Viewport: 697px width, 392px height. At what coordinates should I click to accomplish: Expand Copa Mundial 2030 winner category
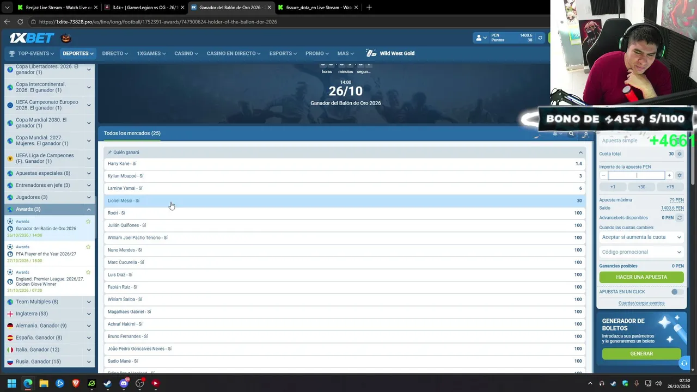click(x=89, y=122)
